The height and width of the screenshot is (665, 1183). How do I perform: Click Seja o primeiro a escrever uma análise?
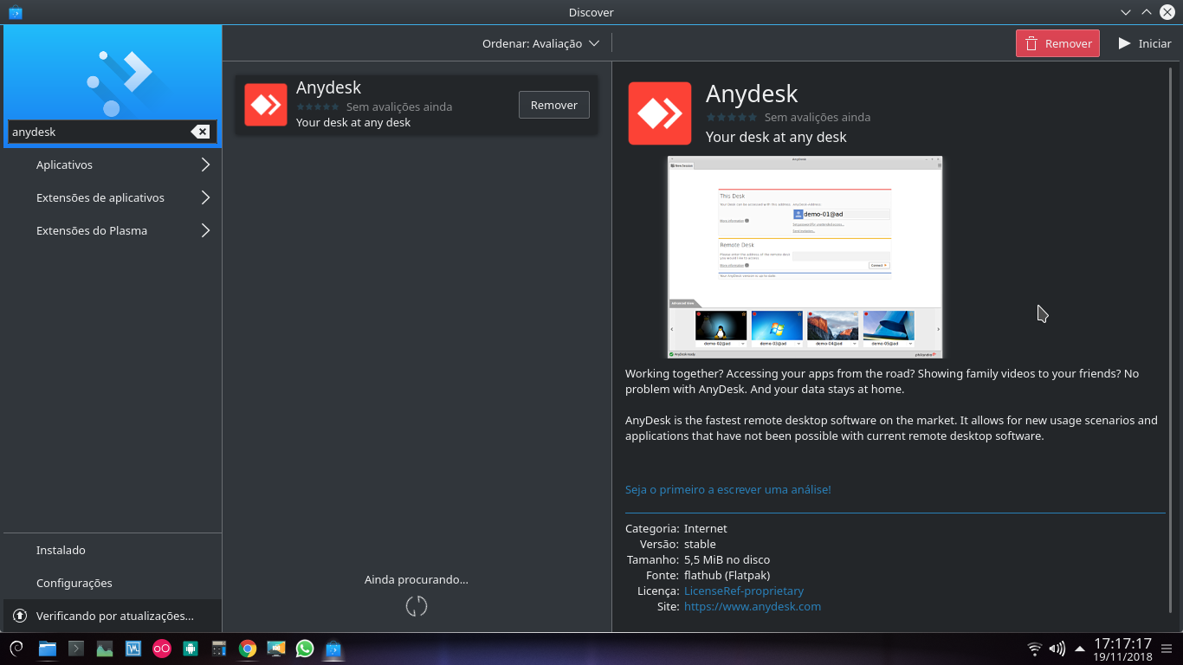tap(728, 489)
